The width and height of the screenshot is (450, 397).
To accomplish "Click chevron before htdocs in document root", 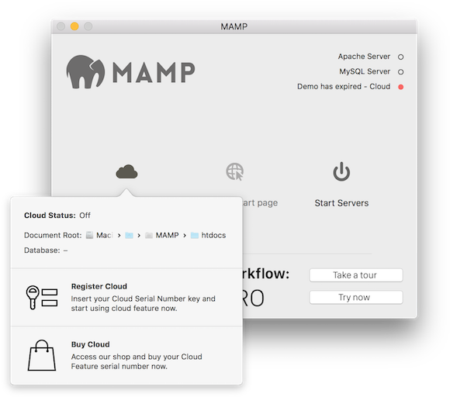I will tap(185, 236).
